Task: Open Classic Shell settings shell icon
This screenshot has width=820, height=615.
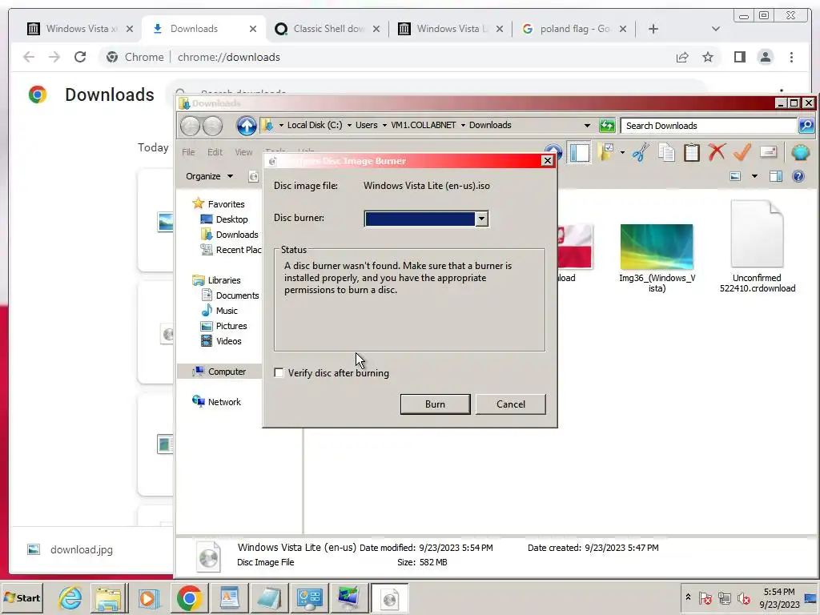Action: pyautogui.click(x=800, y=153)
